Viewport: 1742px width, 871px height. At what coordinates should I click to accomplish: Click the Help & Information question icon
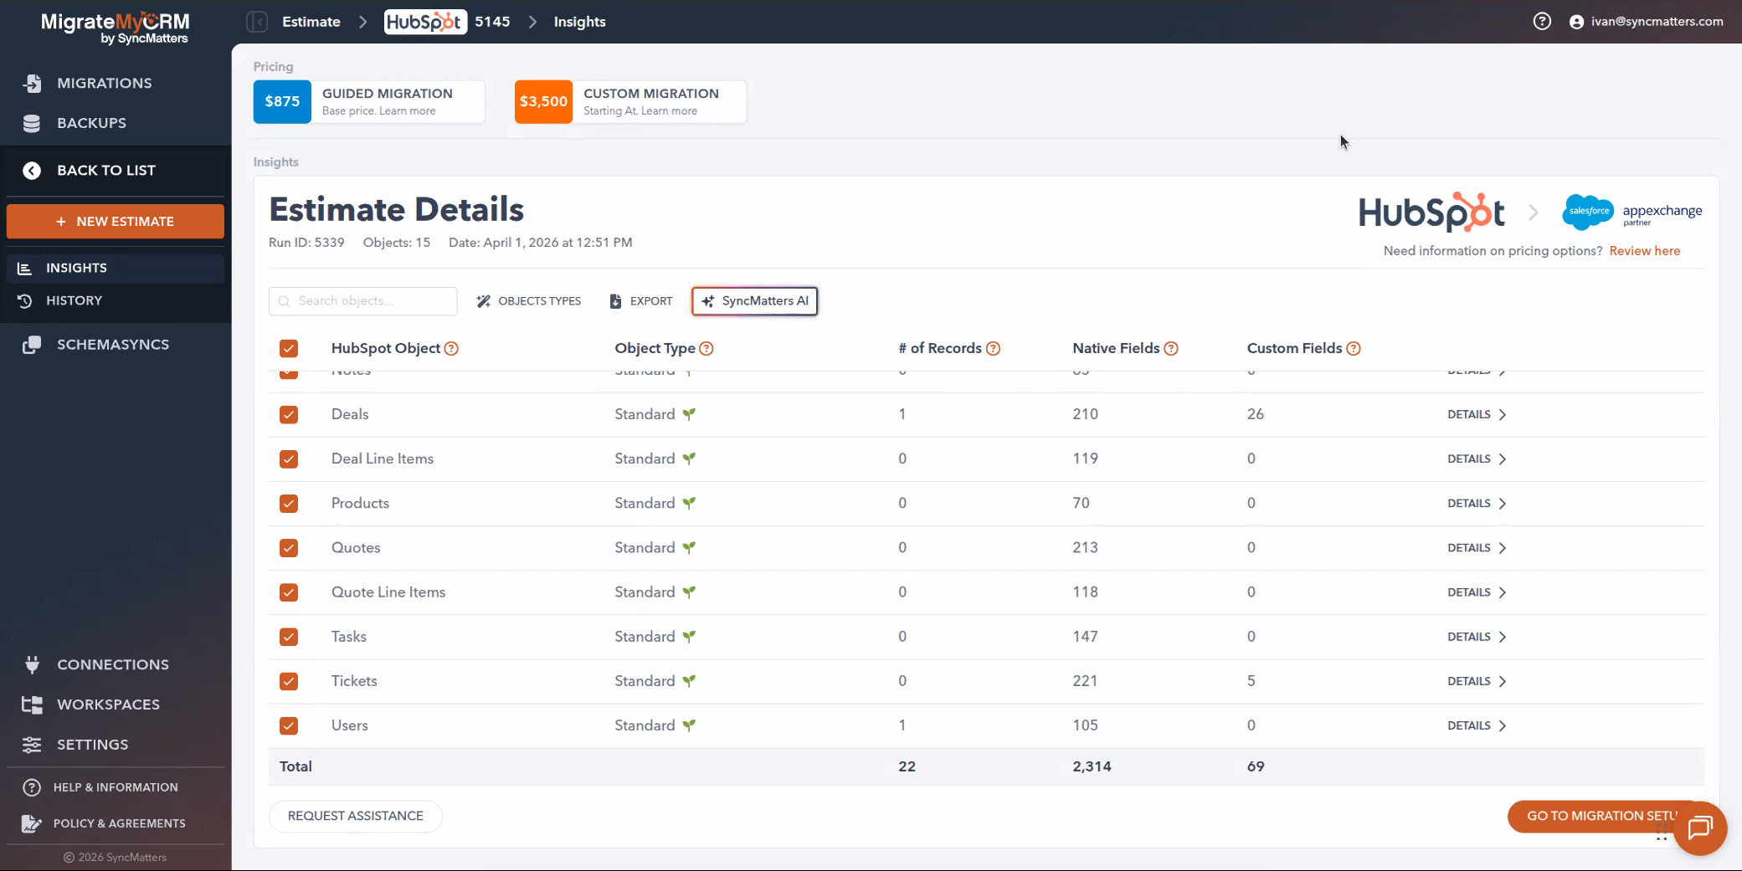click(32, 787)
